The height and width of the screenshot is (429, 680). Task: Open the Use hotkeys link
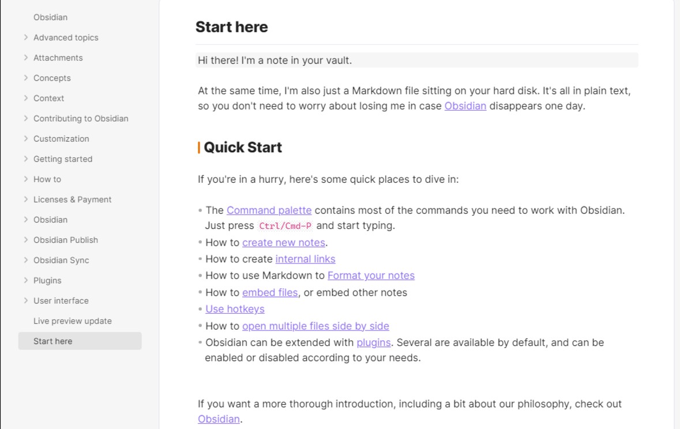pyautogui.click(x=235, y=309)
